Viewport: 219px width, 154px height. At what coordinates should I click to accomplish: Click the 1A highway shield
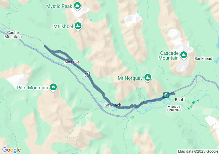[87, 74]
